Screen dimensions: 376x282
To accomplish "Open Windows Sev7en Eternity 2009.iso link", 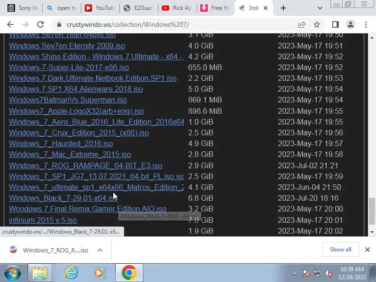I will click(x=67, y=46).
